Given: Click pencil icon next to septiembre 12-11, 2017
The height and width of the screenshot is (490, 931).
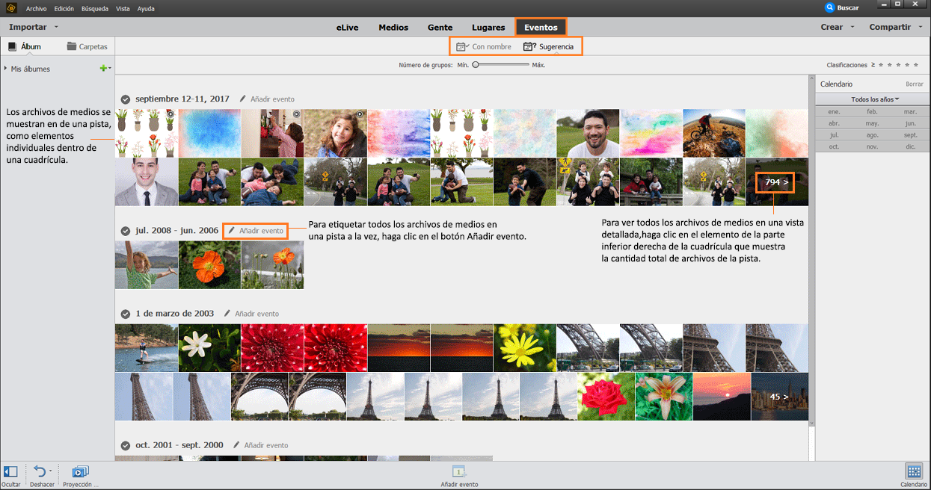Looking at the screenshot, I should [243, 99].
